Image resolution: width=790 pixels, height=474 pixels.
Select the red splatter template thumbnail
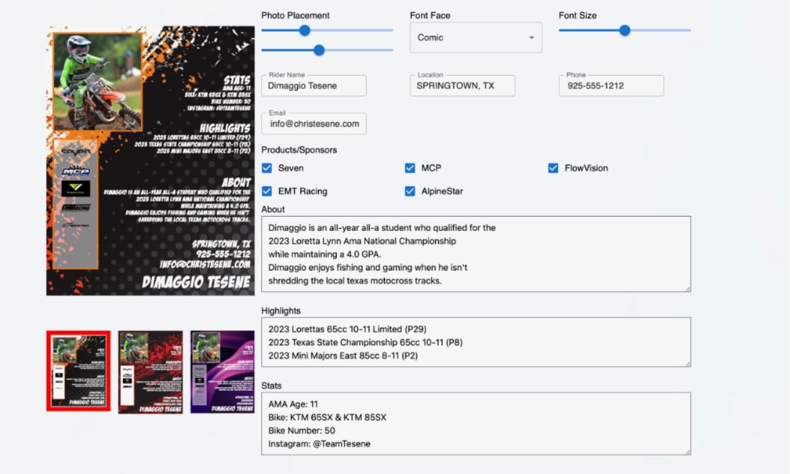tap(150, 372)
